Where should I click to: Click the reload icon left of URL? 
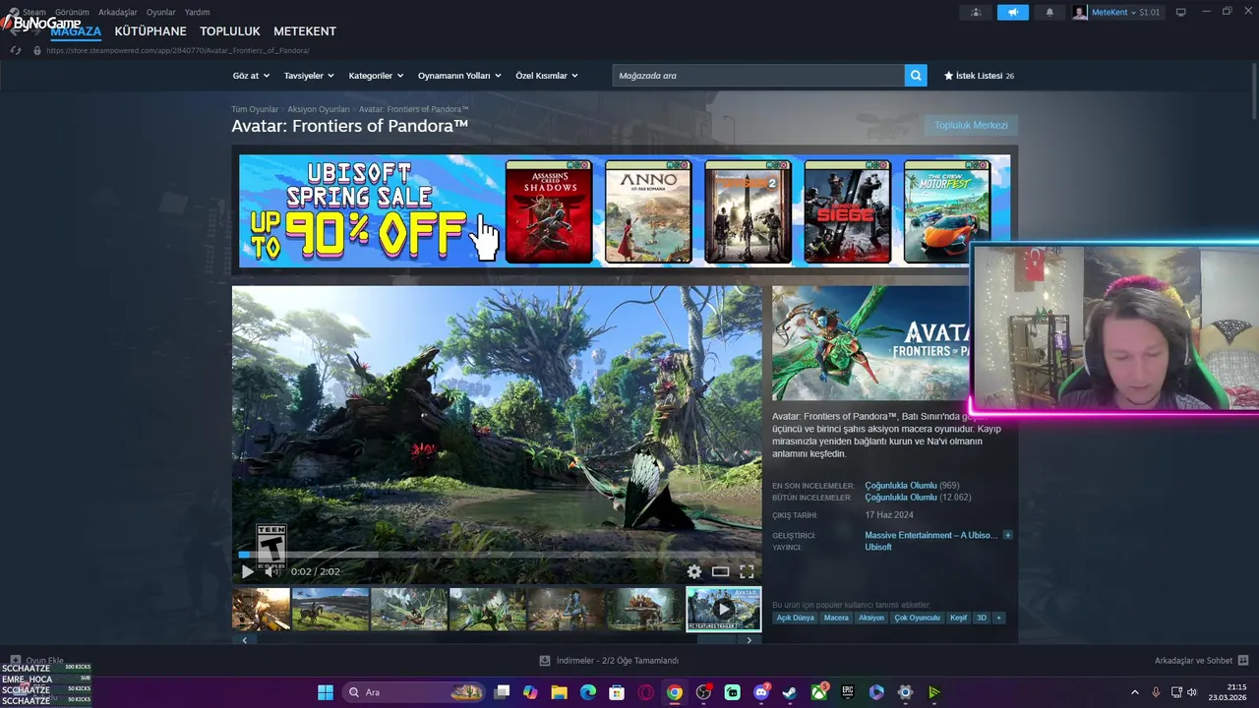pyautogui.click(x=16, y=50)
